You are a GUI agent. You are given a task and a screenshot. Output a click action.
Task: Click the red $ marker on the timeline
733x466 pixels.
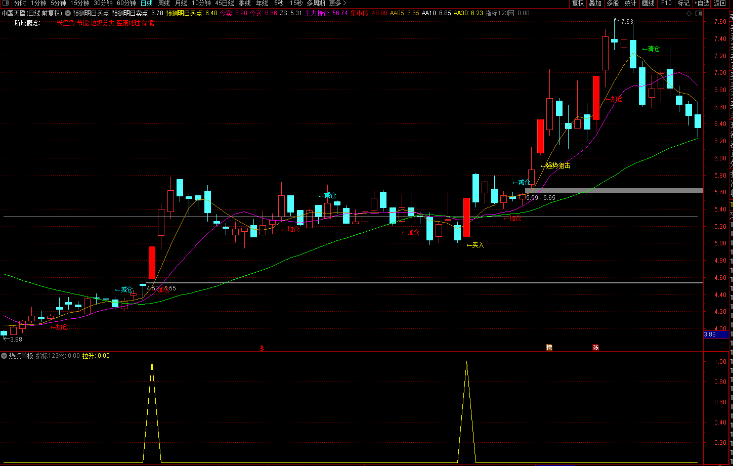(262, 348)
